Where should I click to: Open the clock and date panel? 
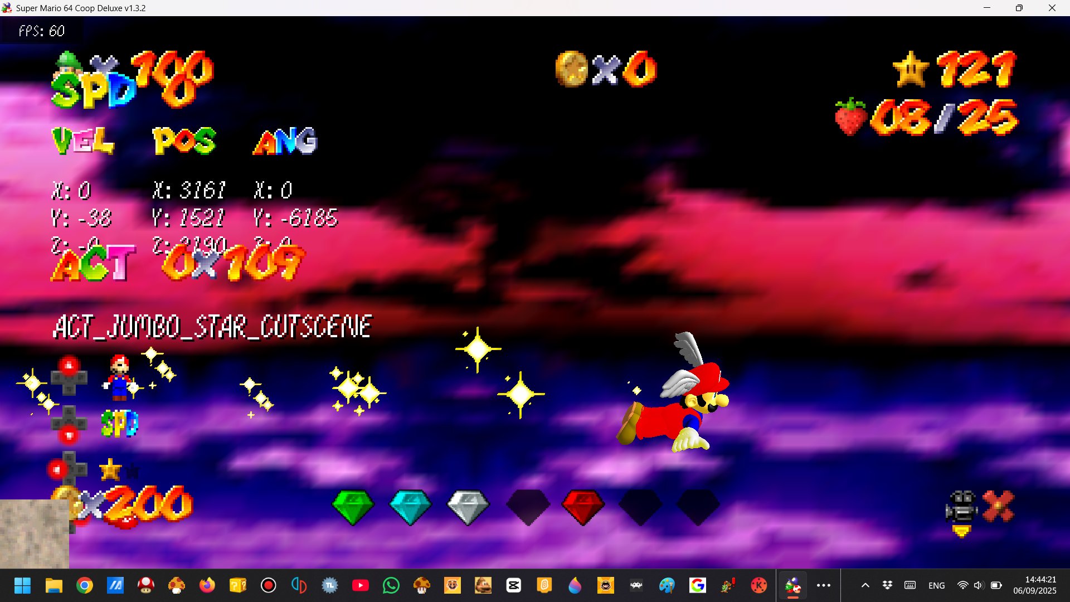click(1034, 585)
